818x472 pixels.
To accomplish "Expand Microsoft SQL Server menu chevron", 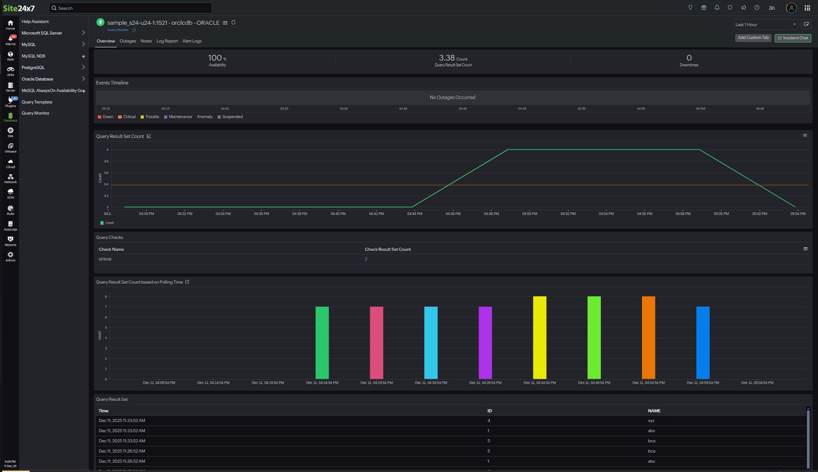I will [83, 33].
